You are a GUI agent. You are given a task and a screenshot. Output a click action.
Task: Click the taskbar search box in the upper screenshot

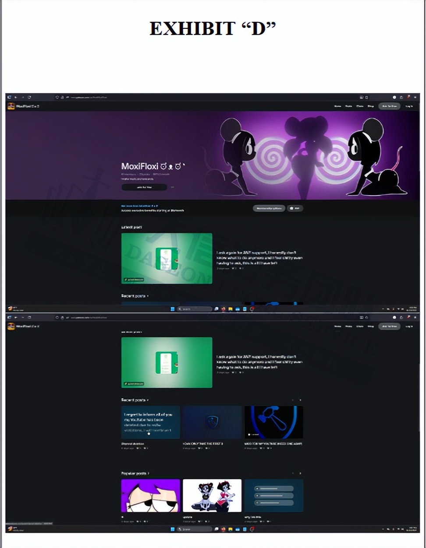pos(194,309)
